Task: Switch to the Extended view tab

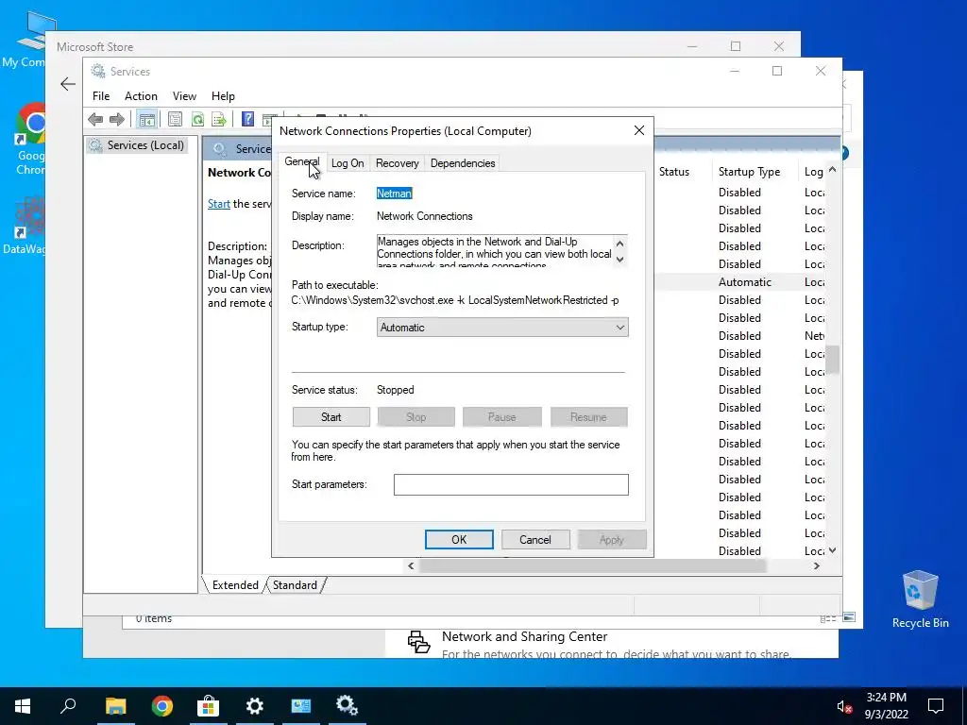Action: click(235, 585)
